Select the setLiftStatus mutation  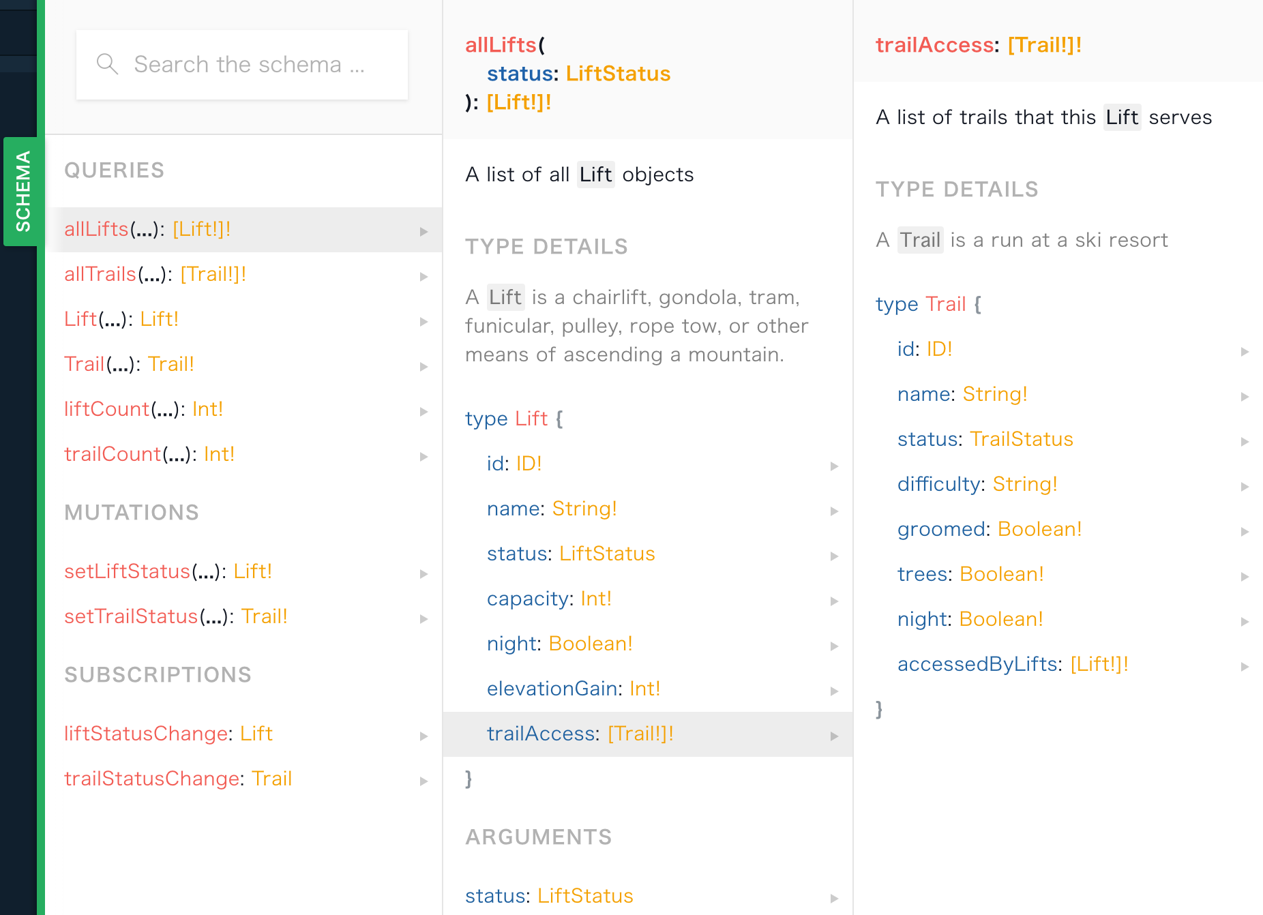[x=128, y=571]
